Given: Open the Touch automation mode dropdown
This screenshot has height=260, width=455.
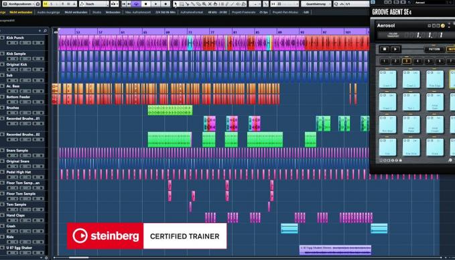Looking at the screenshot, I should coord(94,4).
